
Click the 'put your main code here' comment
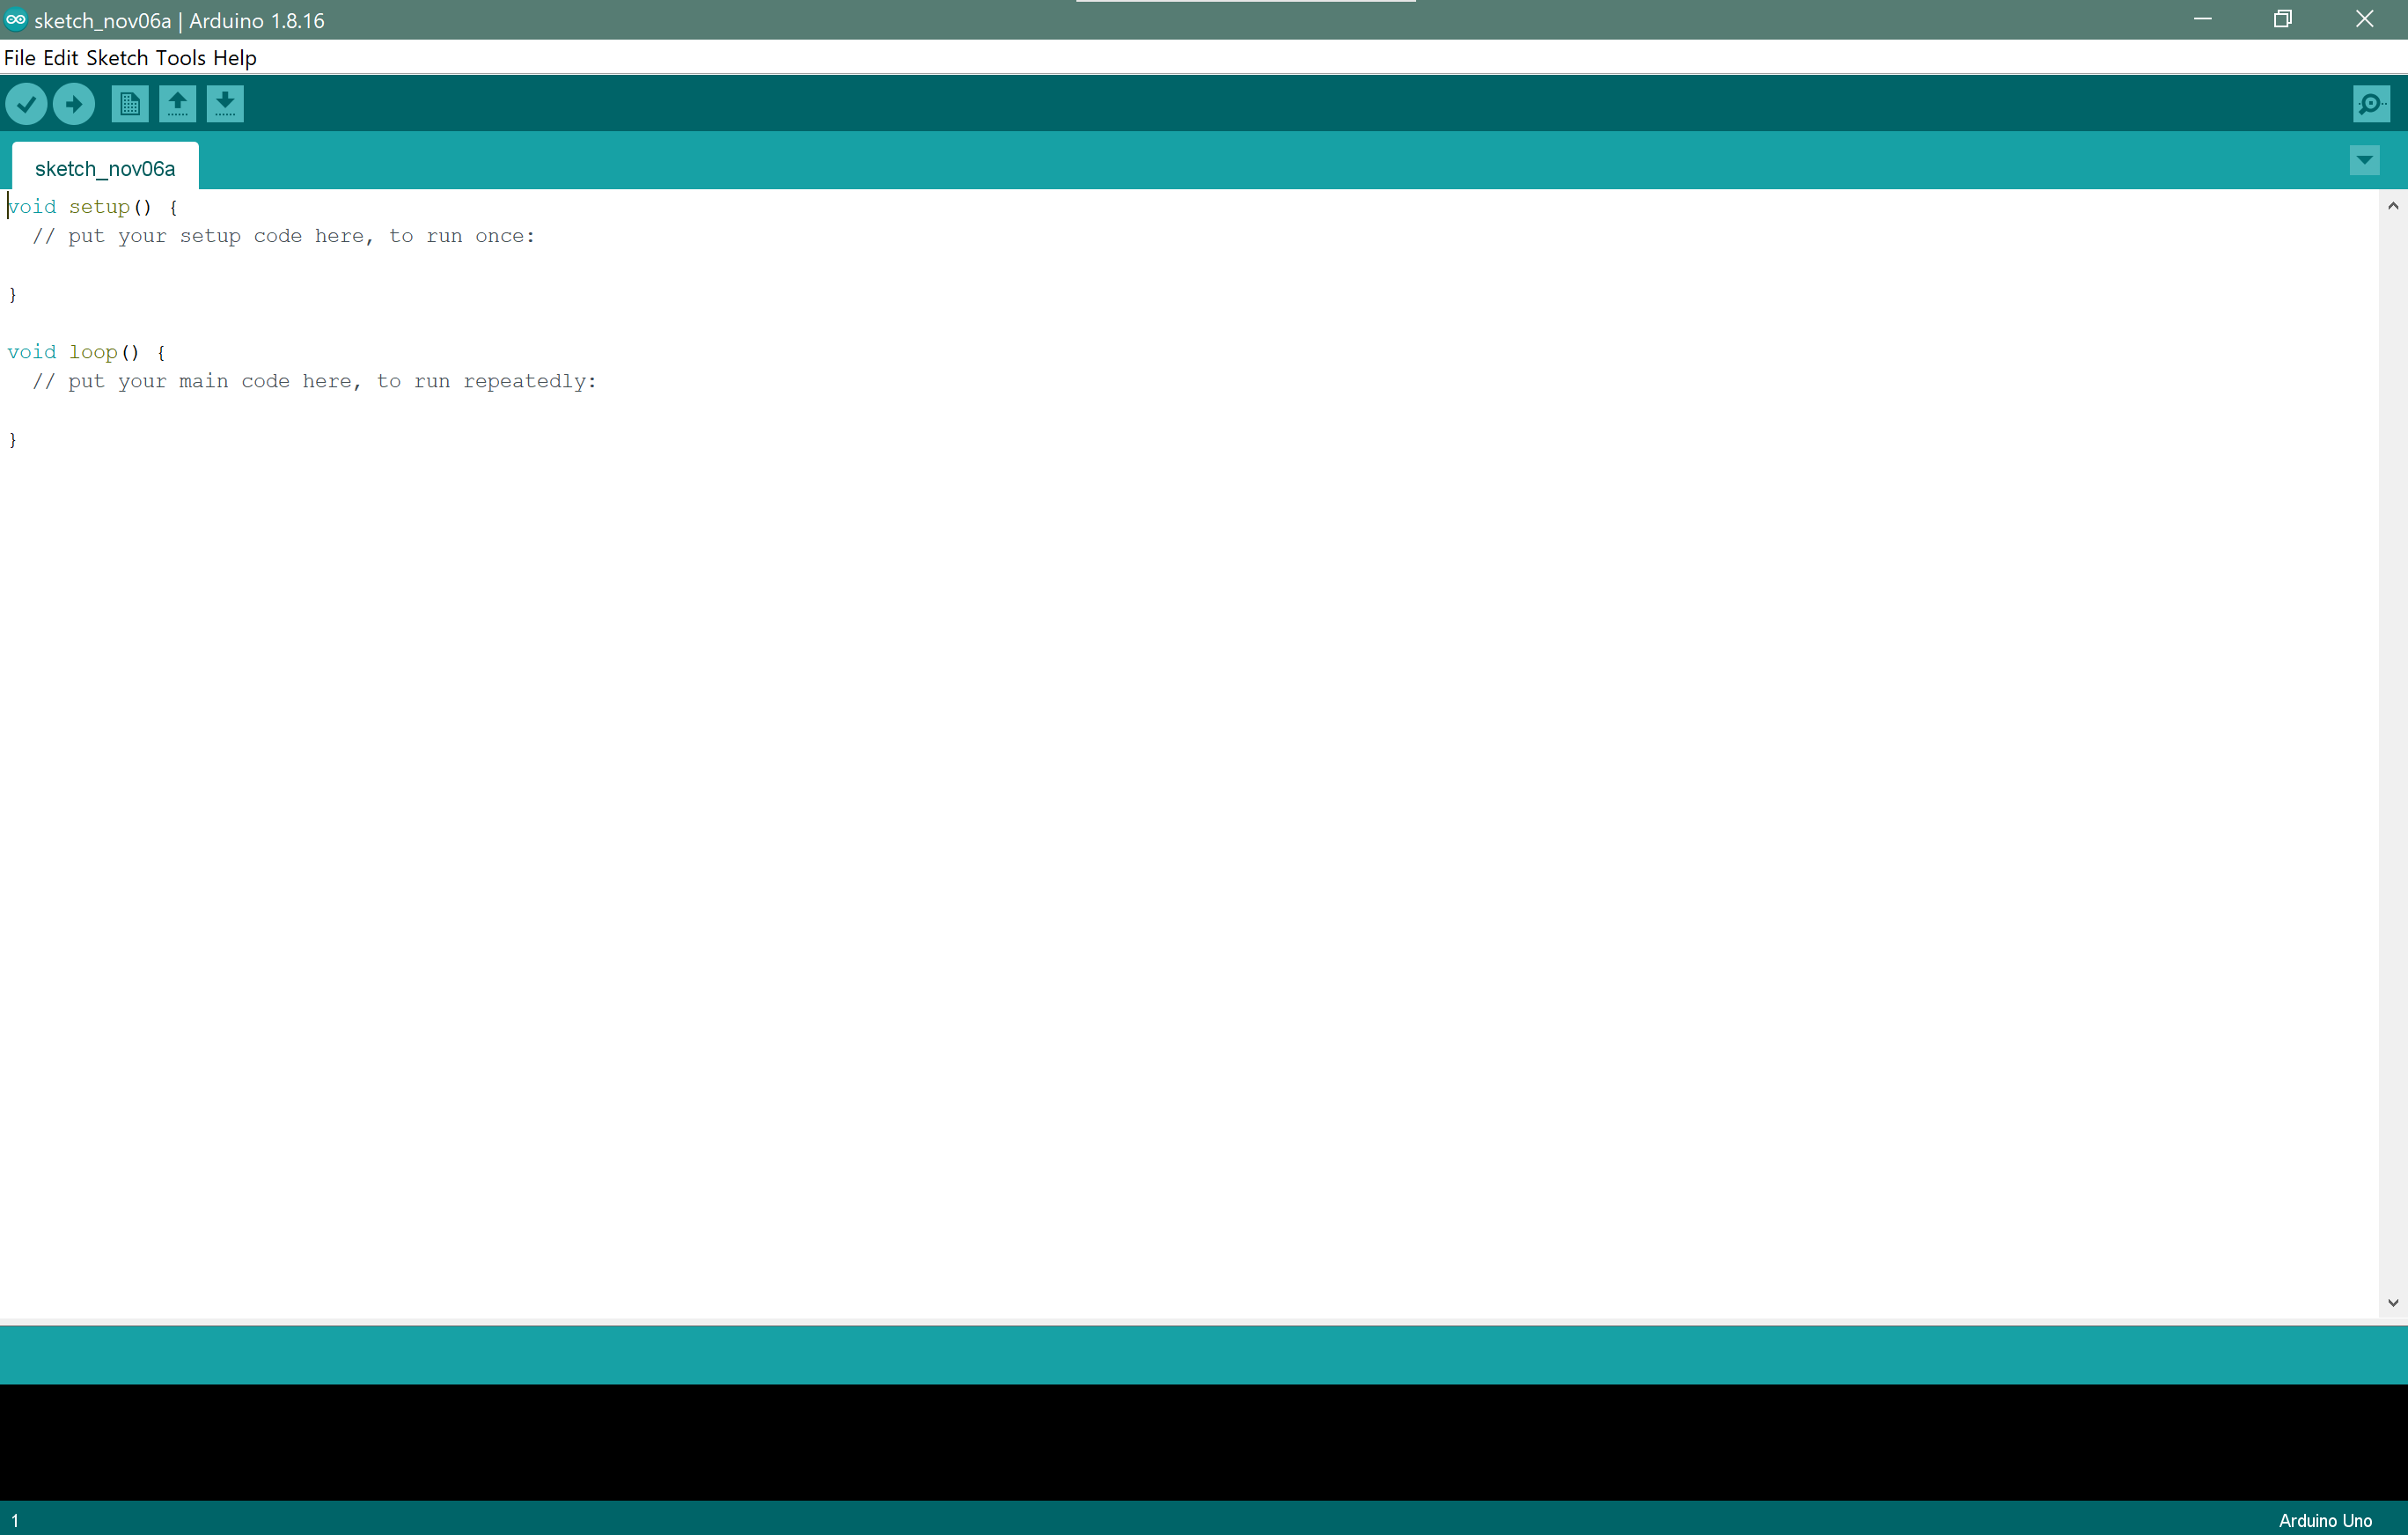[314, 381]
